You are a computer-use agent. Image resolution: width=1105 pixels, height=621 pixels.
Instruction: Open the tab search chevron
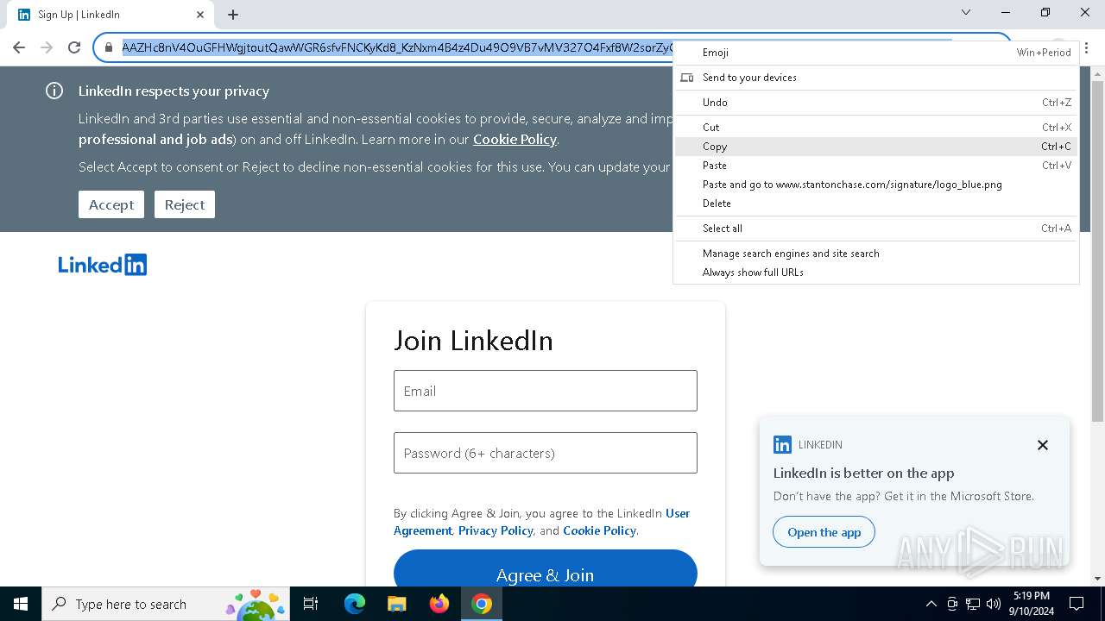tap(966, 12)
